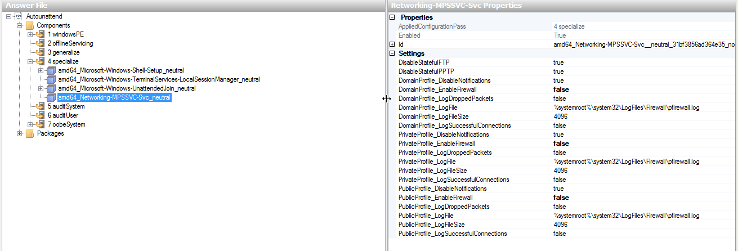Click the Microsoft-Windows-UnattendedJoin component icon
This screenshot has height=251, width=738.
tap(51, 88)
